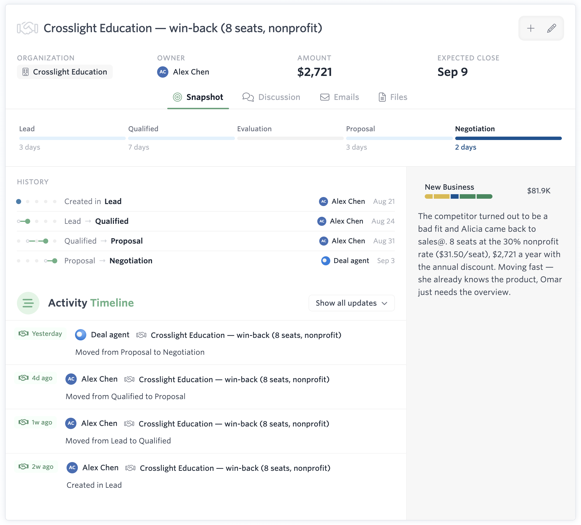Click the pencil edit icon
The width and height of the screenshot is (581, 525).
click(552, 28)
